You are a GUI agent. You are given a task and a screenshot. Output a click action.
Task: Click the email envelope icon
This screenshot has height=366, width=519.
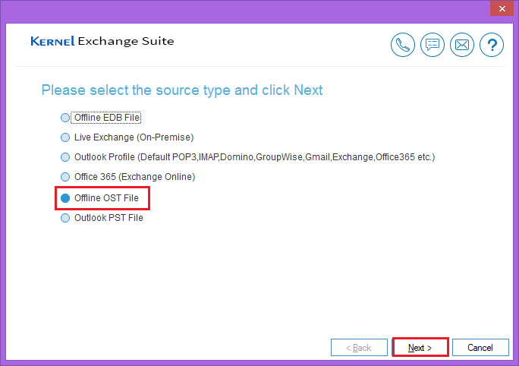point(462,45)
